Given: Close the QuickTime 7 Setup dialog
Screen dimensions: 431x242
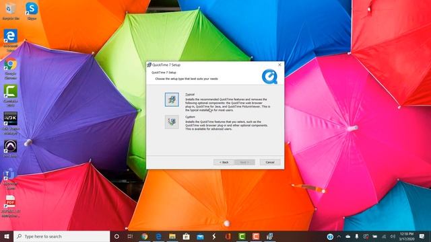Looking at the screenshot, I should click(x=279, y=65).
